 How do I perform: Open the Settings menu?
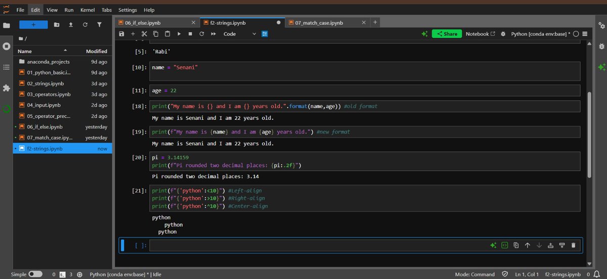(127, 10)
